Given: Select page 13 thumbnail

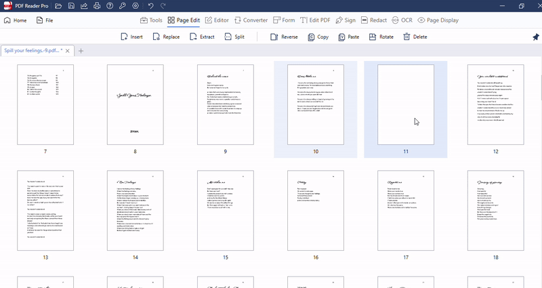Looking at the screenshot, I should click(x=45, y=210).
